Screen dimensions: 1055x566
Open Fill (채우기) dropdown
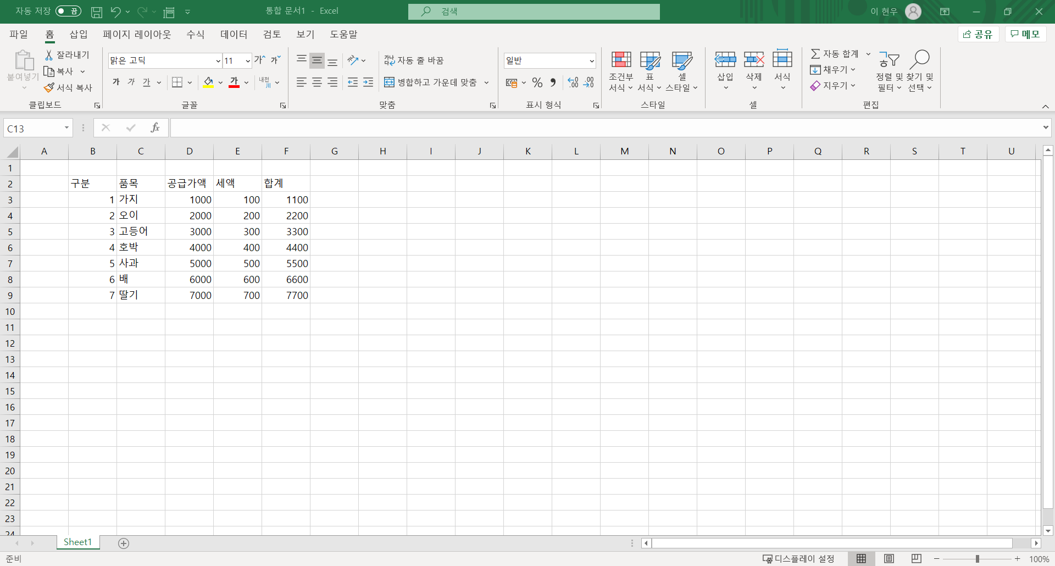(x=833, y=70)
